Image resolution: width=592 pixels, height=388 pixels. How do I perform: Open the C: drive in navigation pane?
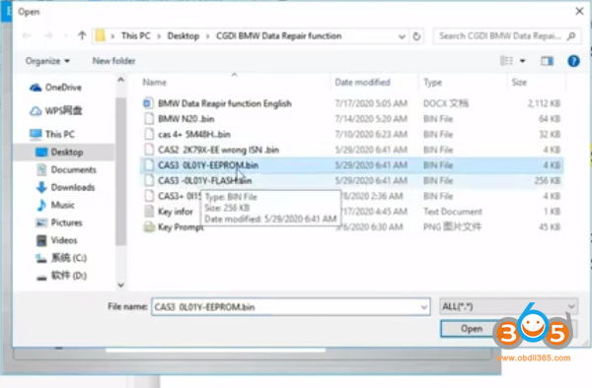coord(61,258)
